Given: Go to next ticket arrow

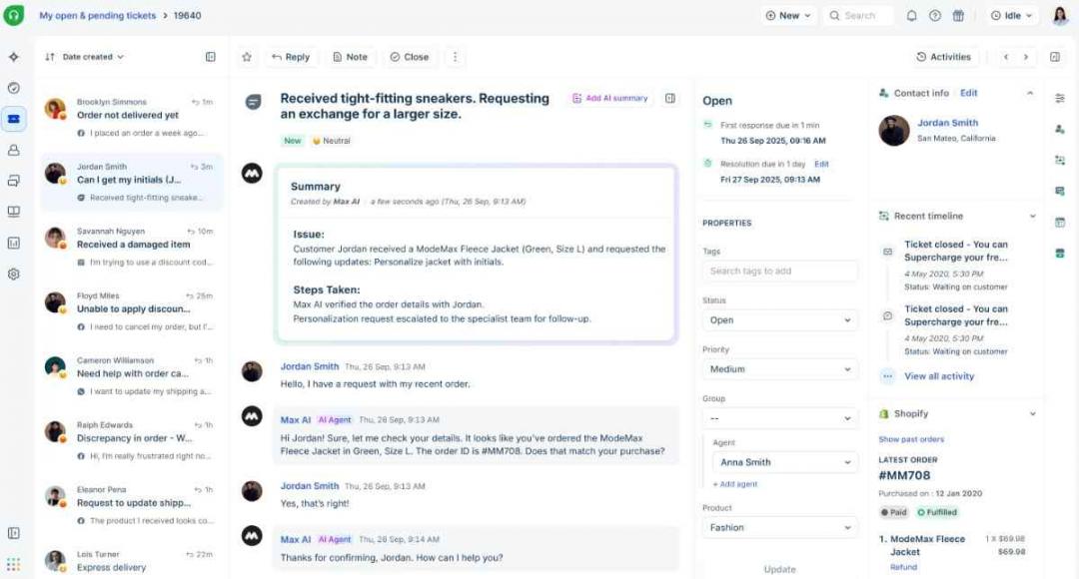Looking at the screenshot, I should [1026, 57].
